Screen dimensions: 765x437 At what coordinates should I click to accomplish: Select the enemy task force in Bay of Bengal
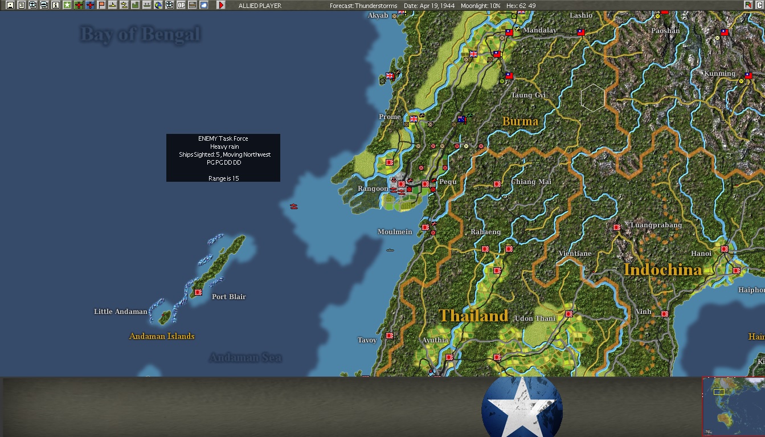[293, 206]
